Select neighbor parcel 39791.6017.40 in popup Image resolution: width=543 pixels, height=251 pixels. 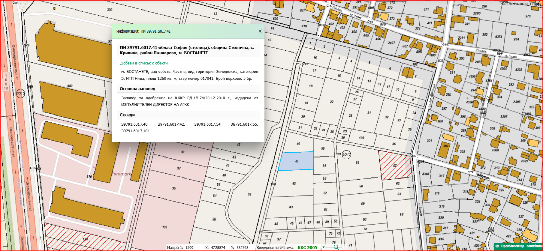(135, 124)
